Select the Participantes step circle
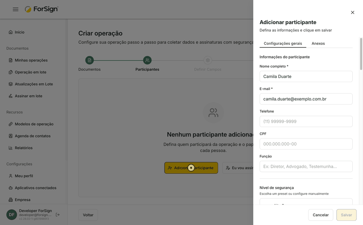363x225 pixels. point(147,60)
